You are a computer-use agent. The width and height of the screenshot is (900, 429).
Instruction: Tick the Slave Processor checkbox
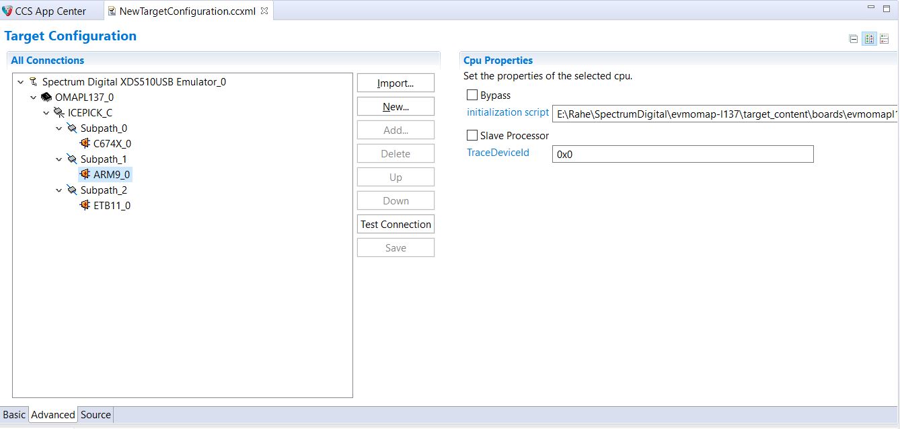[472, 136]
